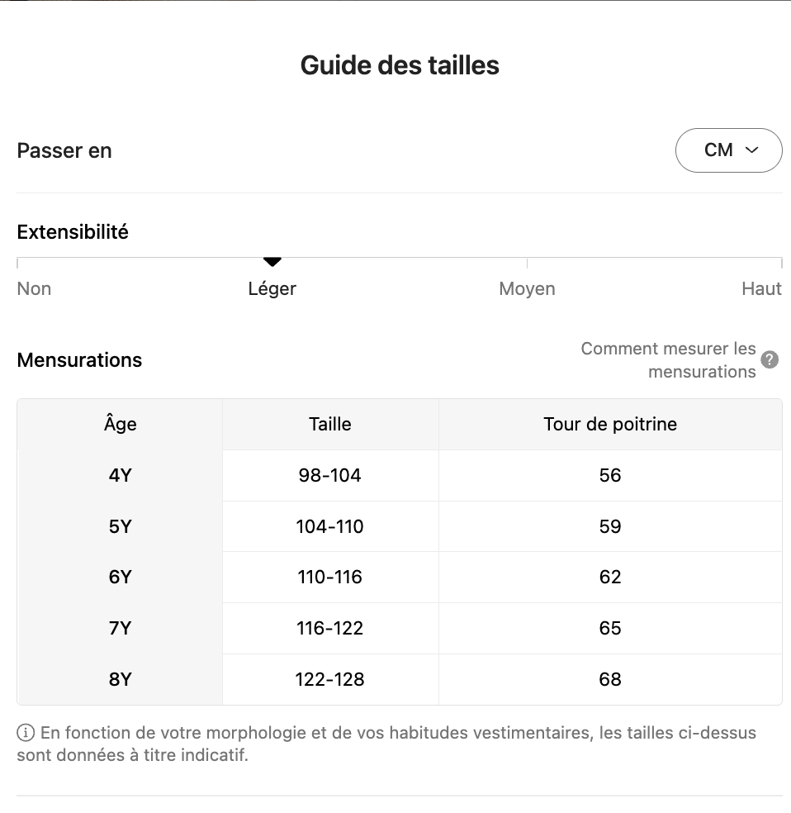Image resolution: width=791 pixels, height=813 pixels.
Task: Click the Guide des tailles heading
Action: pyautogui.click(x=400, y=65)
